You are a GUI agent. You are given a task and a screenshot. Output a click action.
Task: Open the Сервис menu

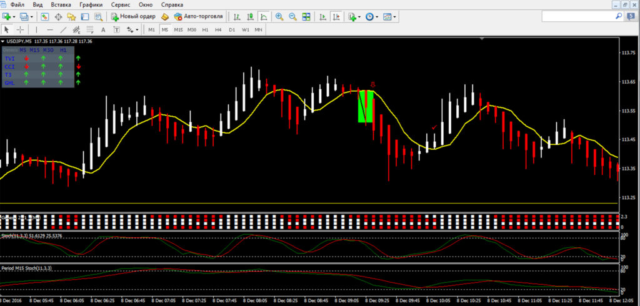tap(121, 5)
